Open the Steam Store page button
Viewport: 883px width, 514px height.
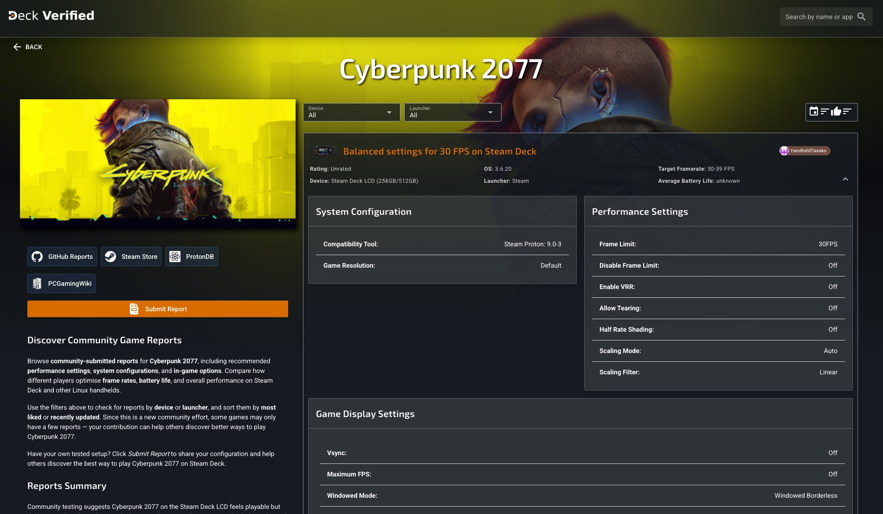pos(131,257)
